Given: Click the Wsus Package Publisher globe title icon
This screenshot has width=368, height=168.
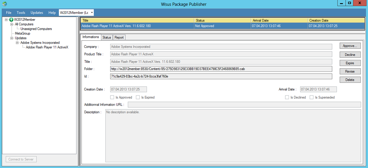Looking at the screenshot, I should (x=4, y=4).
